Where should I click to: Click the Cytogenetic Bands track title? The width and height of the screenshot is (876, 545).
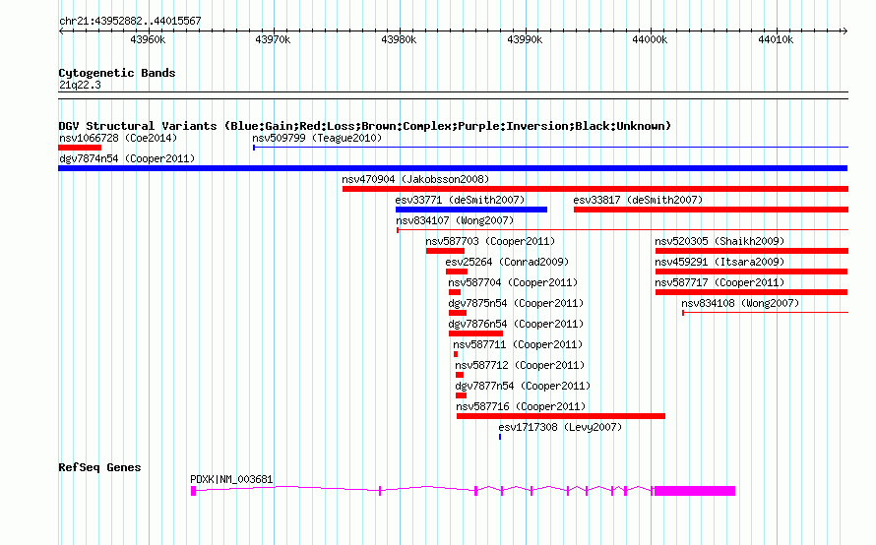click(x=117, y=73)
